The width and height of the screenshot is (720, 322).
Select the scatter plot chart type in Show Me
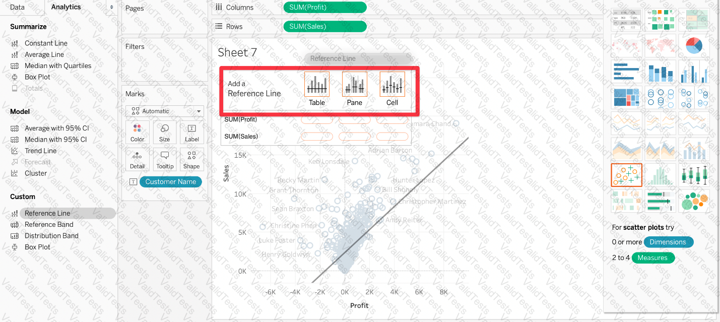coord(626,175)
